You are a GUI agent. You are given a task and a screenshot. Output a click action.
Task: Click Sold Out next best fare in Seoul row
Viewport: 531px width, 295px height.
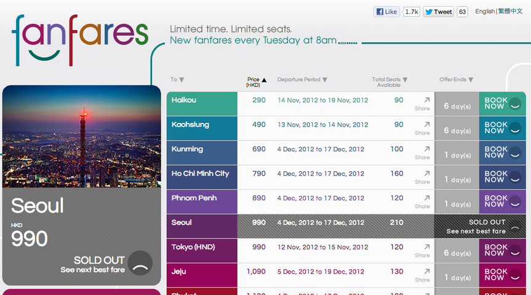[480, 226]
